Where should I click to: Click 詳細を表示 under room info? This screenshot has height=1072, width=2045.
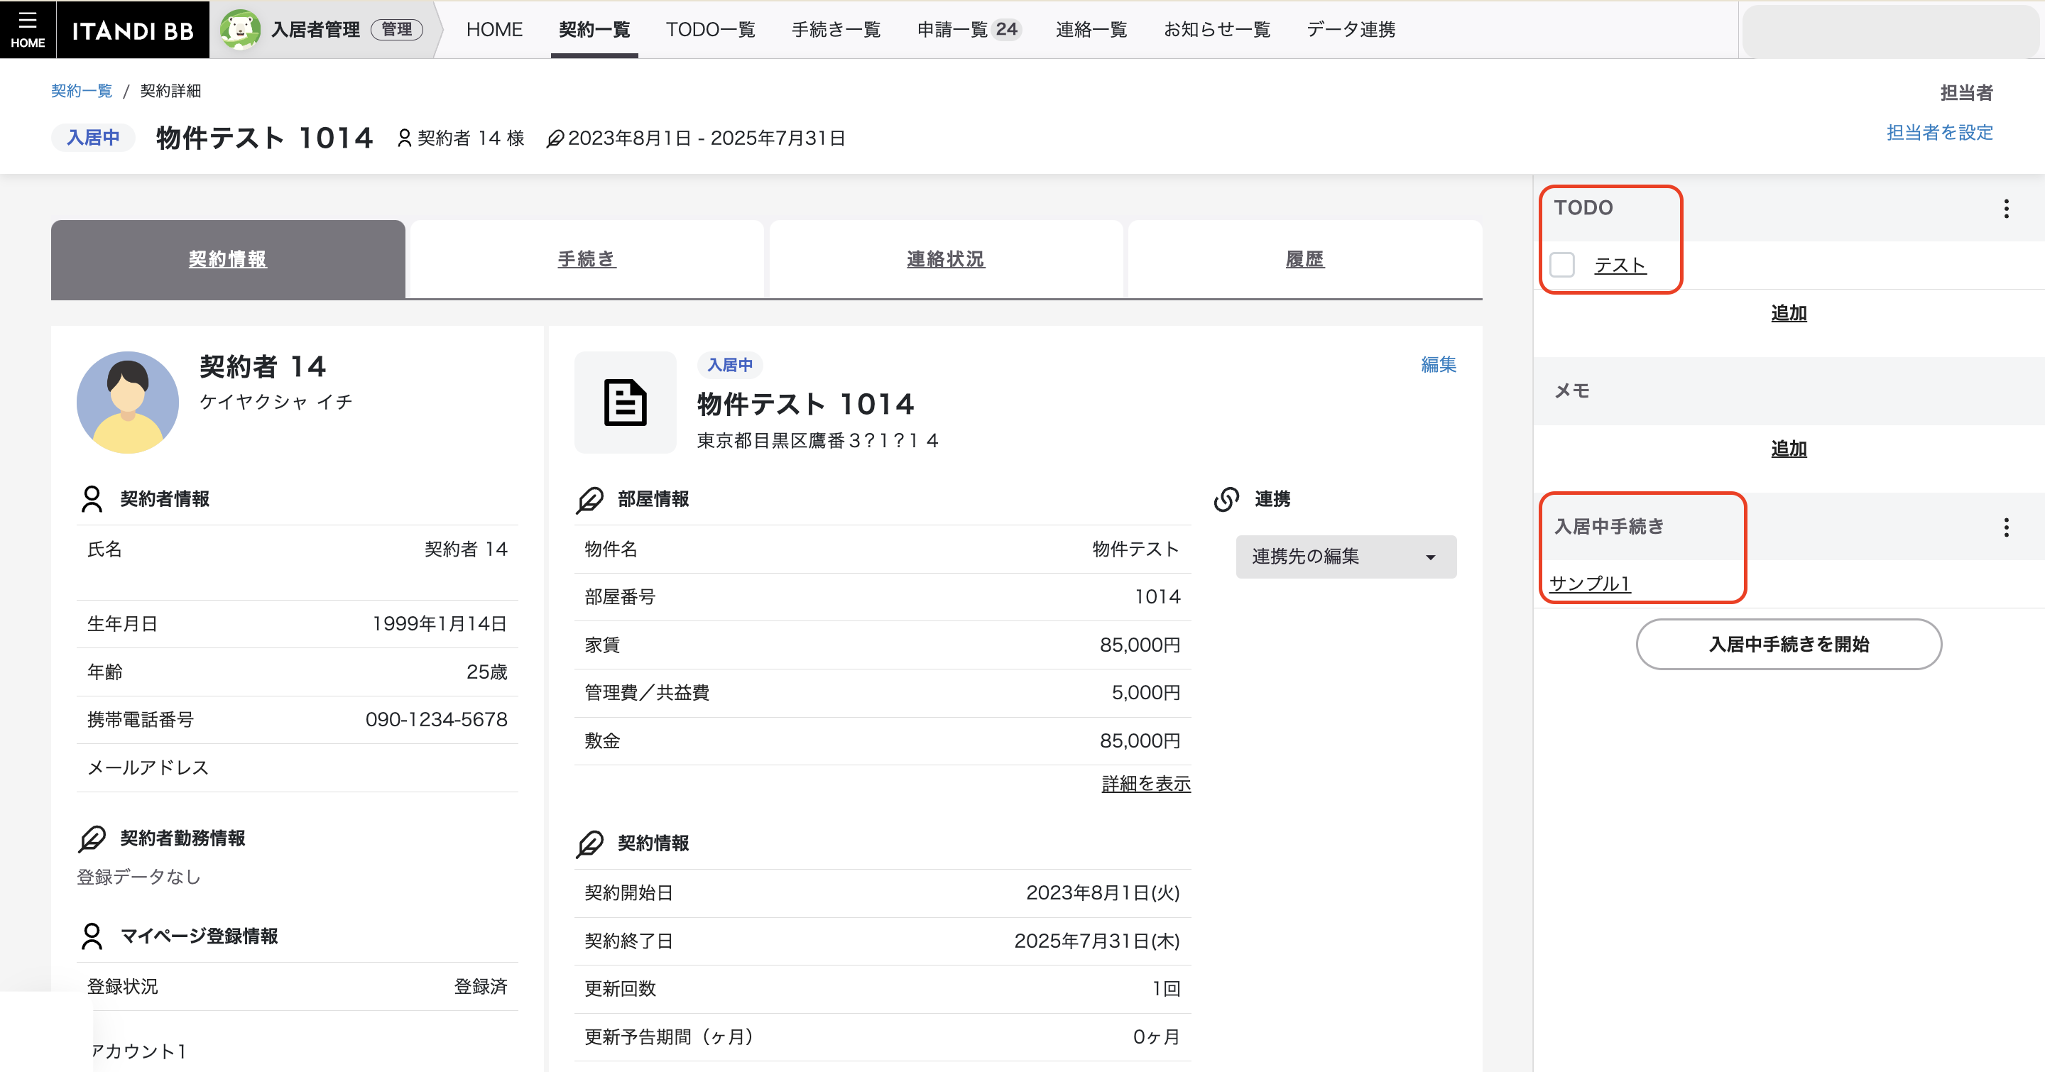(x=1146, y=784)
